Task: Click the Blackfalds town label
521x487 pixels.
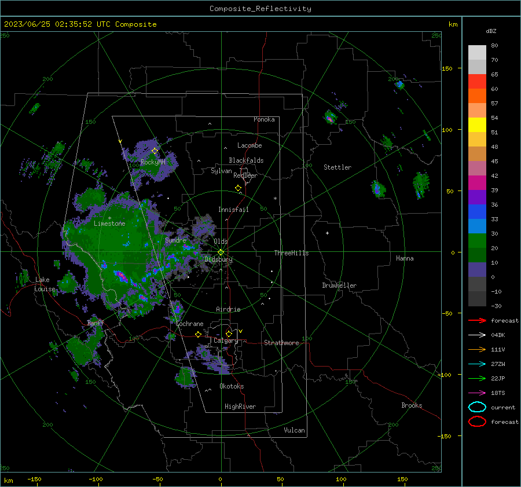Action: (x=246, y=160)
